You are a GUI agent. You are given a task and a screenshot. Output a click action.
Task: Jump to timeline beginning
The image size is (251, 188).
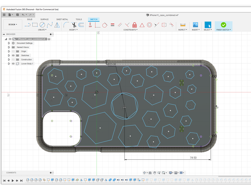coord(4,181)
